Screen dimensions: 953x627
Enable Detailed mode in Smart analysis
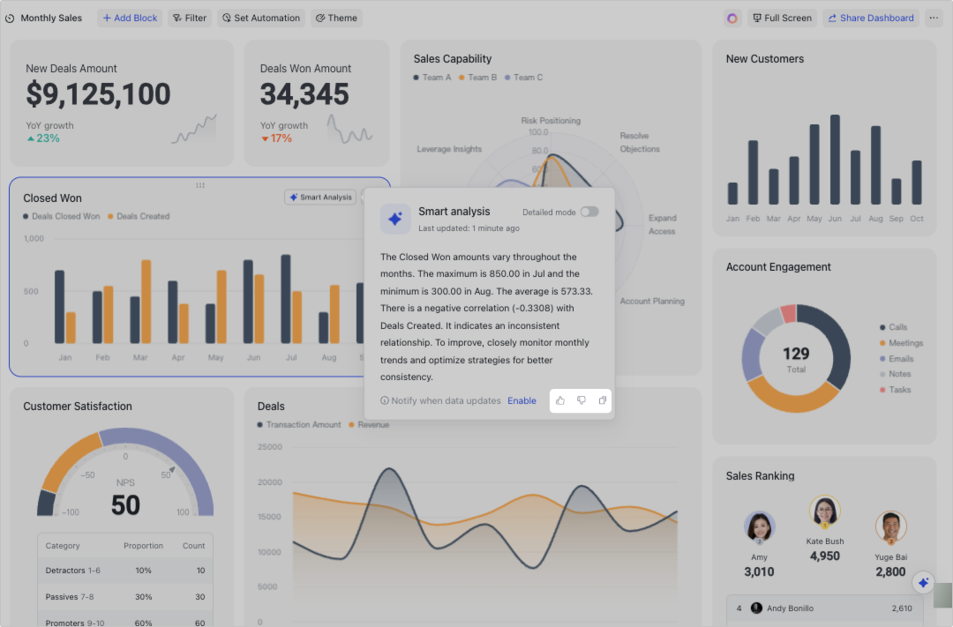tap(589, 211)
